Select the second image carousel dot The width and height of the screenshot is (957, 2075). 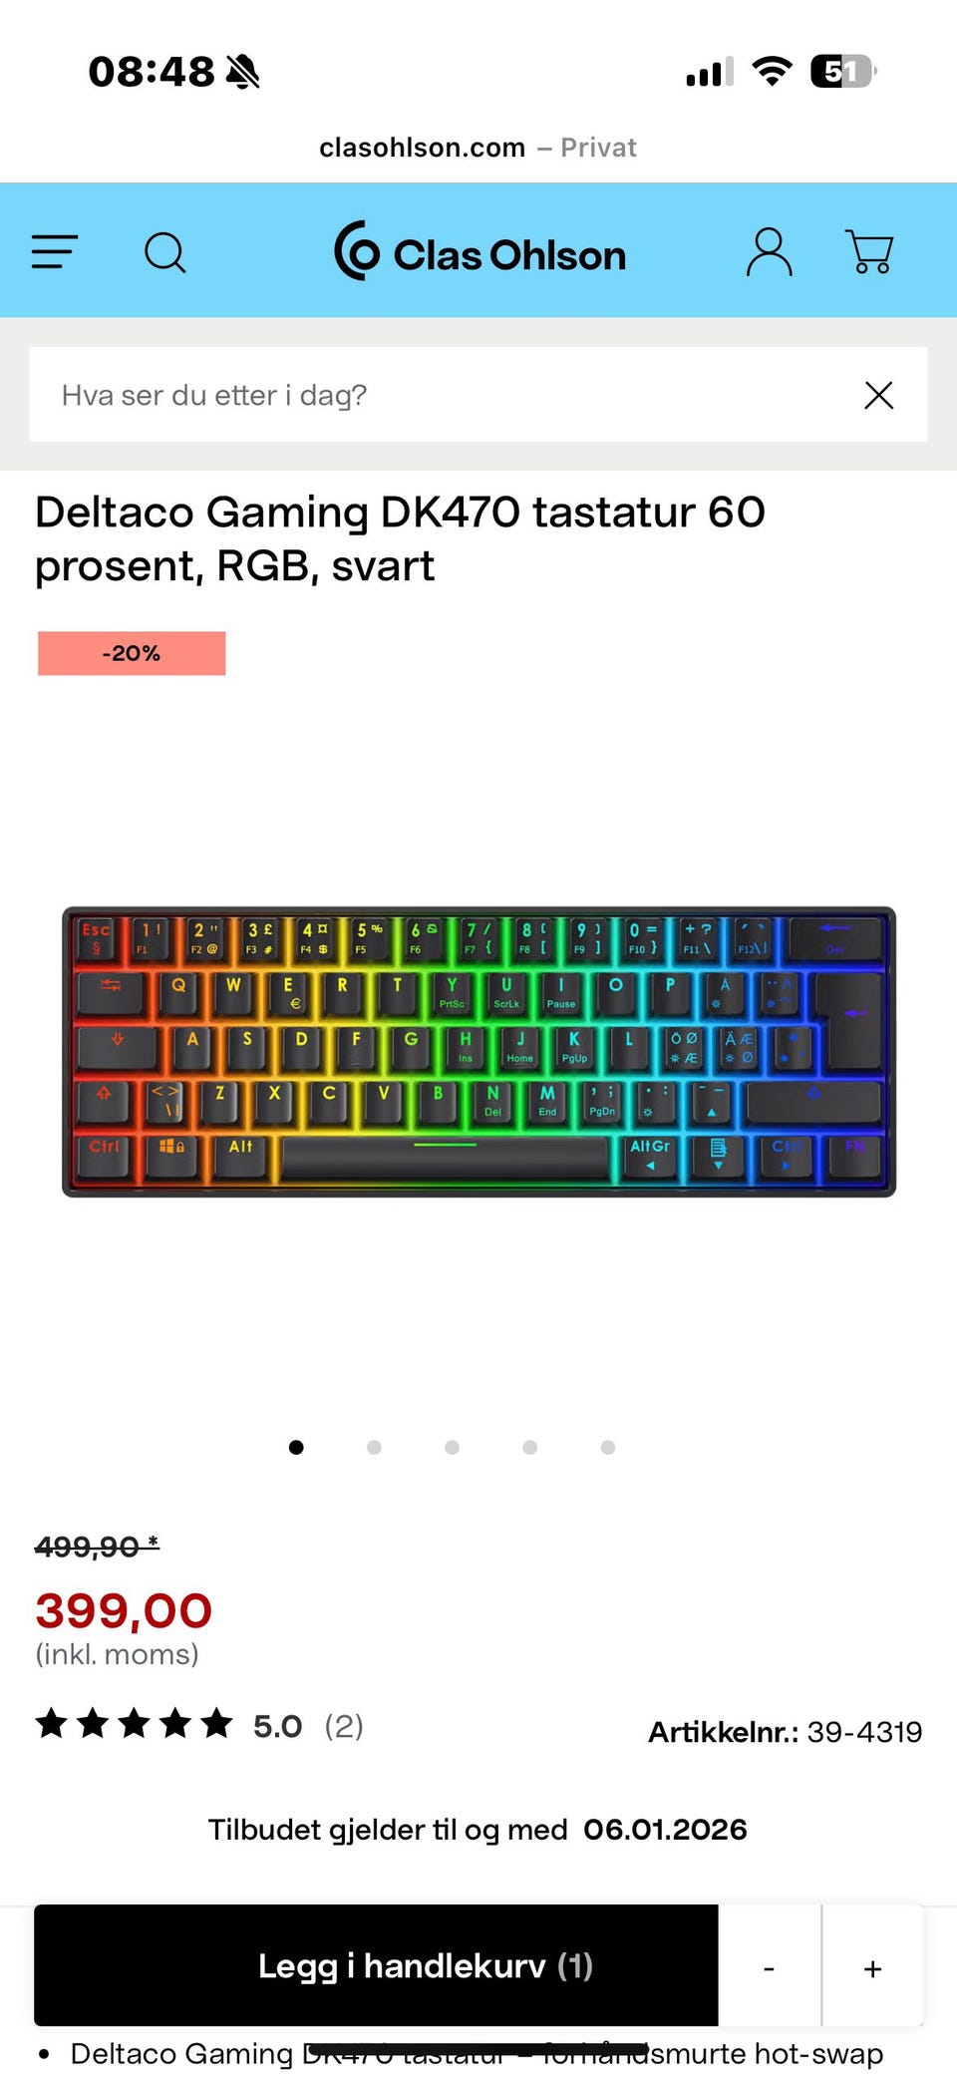[374, 1447]
